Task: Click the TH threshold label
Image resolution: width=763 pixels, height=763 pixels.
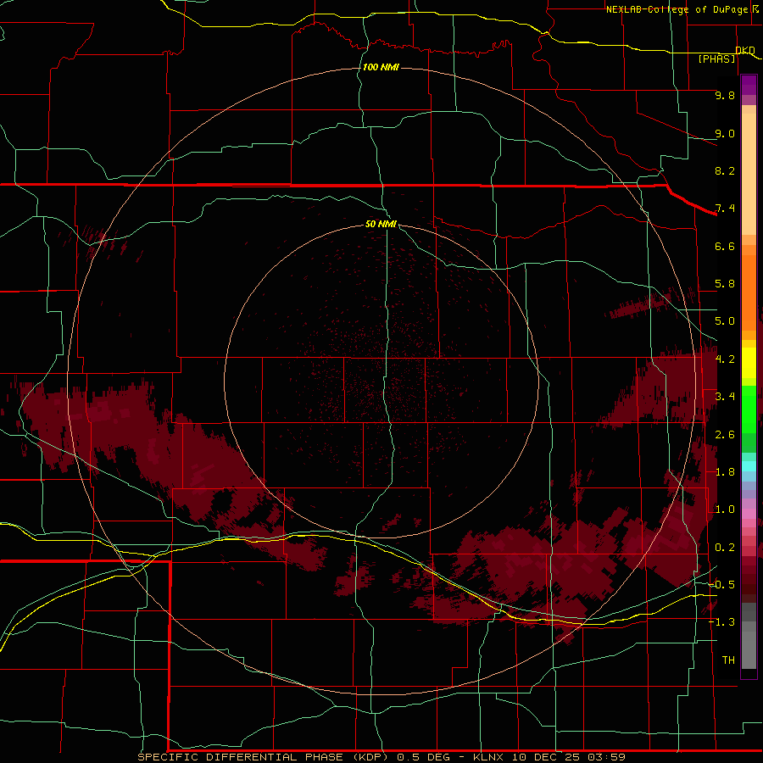Action: click(728, 660)
